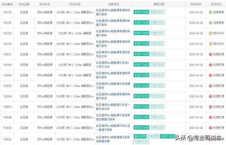Viewport: 226px width, 145px height.
Task: Click the 变相收费 tag in row 762523
Action: (x=153, y=136)
